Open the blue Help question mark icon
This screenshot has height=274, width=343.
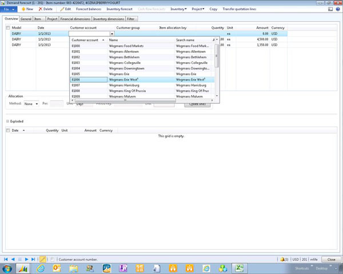point(338,9)
